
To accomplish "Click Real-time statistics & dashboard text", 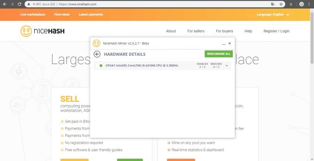I will point(198,150).
